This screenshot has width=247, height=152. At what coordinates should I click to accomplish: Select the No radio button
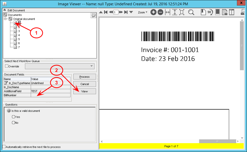point(13,123)
